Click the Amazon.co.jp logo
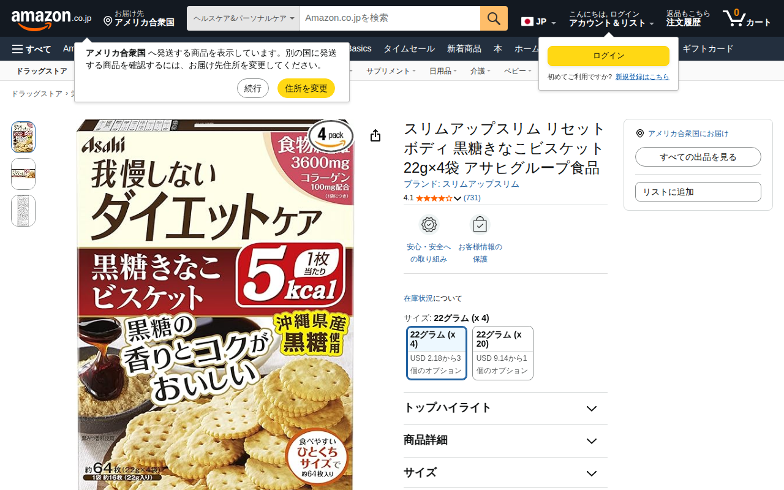This screenshot has height=490, width=784. point(51,20)
